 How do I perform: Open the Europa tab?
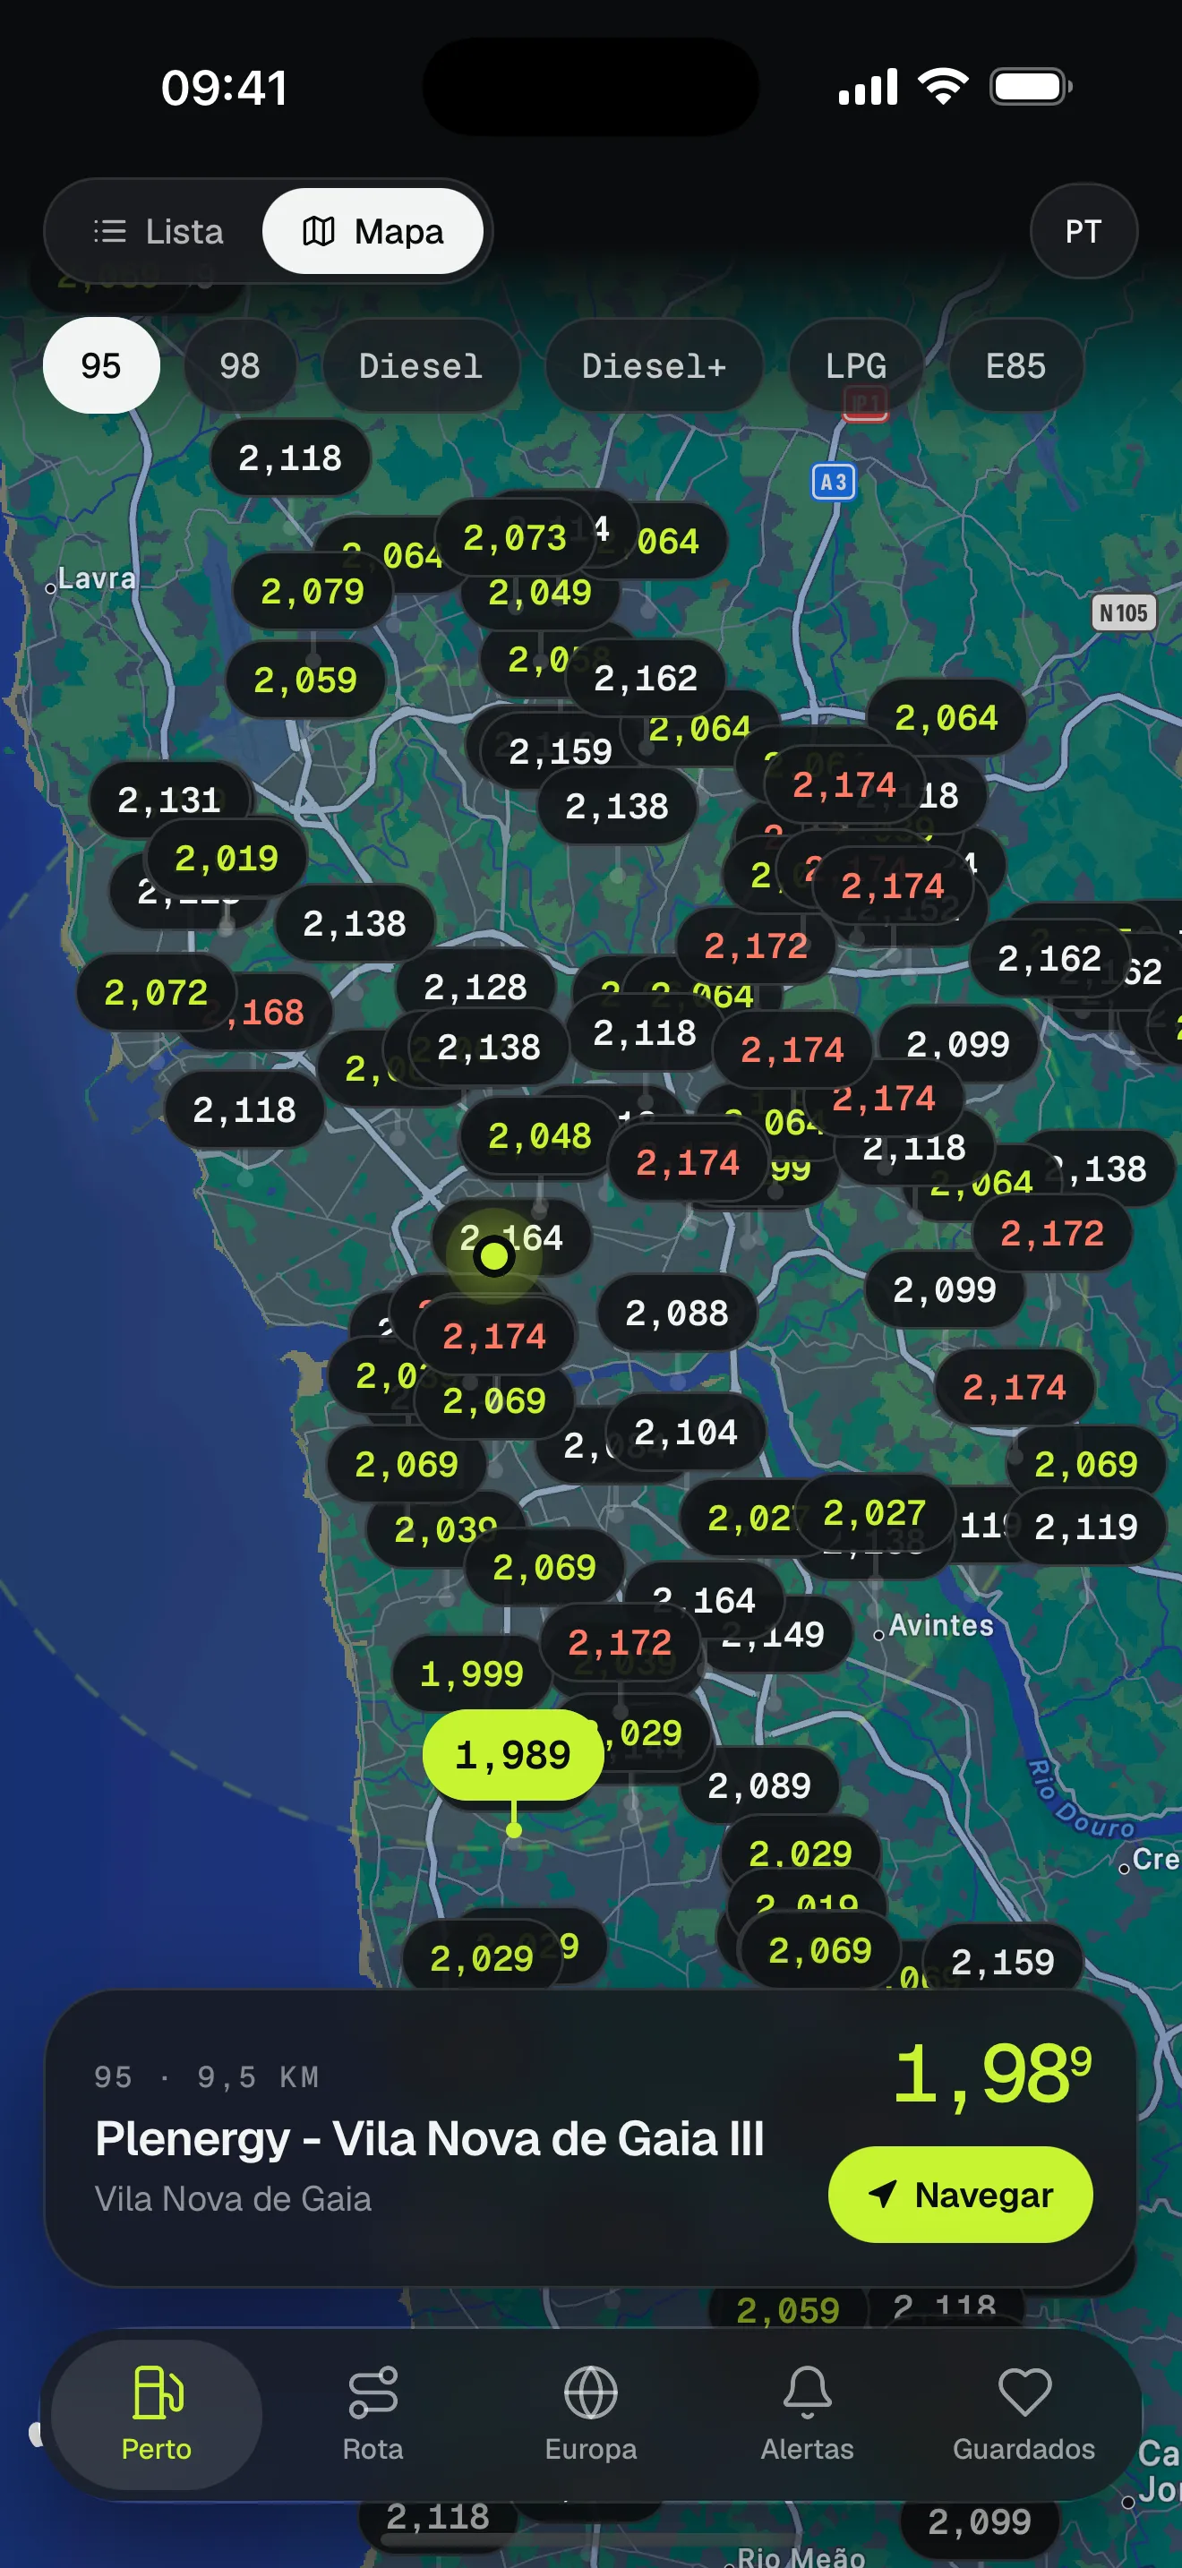[x=591, y=2413]
